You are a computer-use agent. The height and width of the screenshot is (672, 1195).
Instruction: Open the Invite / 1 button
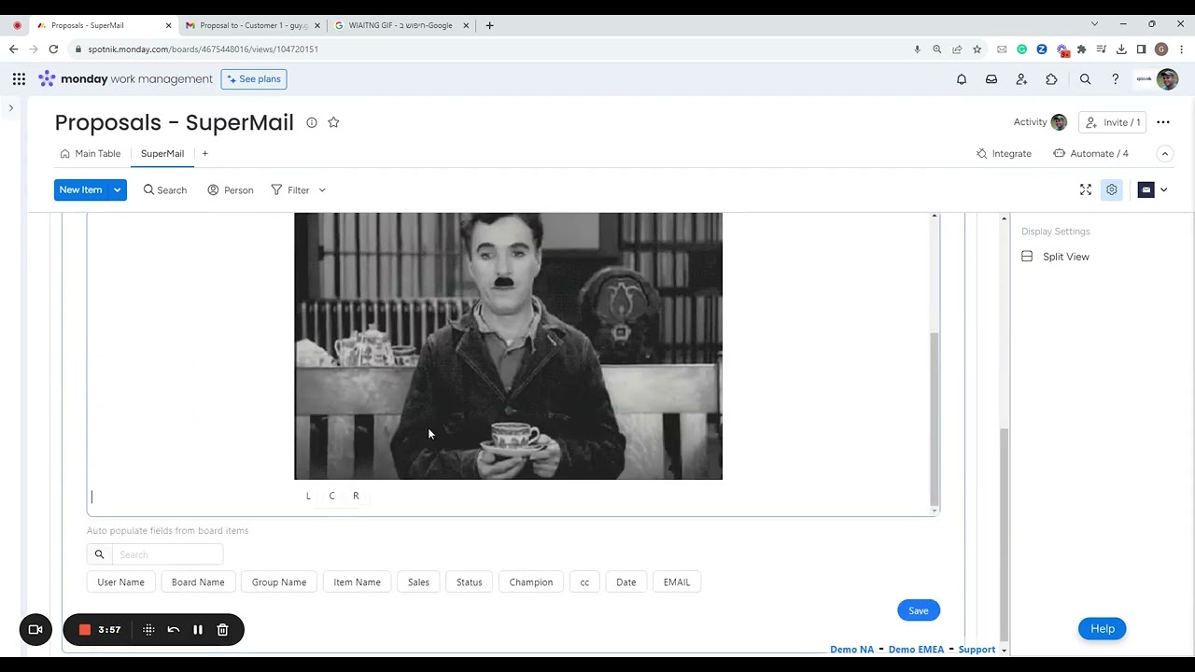[x=1113, y=122]
